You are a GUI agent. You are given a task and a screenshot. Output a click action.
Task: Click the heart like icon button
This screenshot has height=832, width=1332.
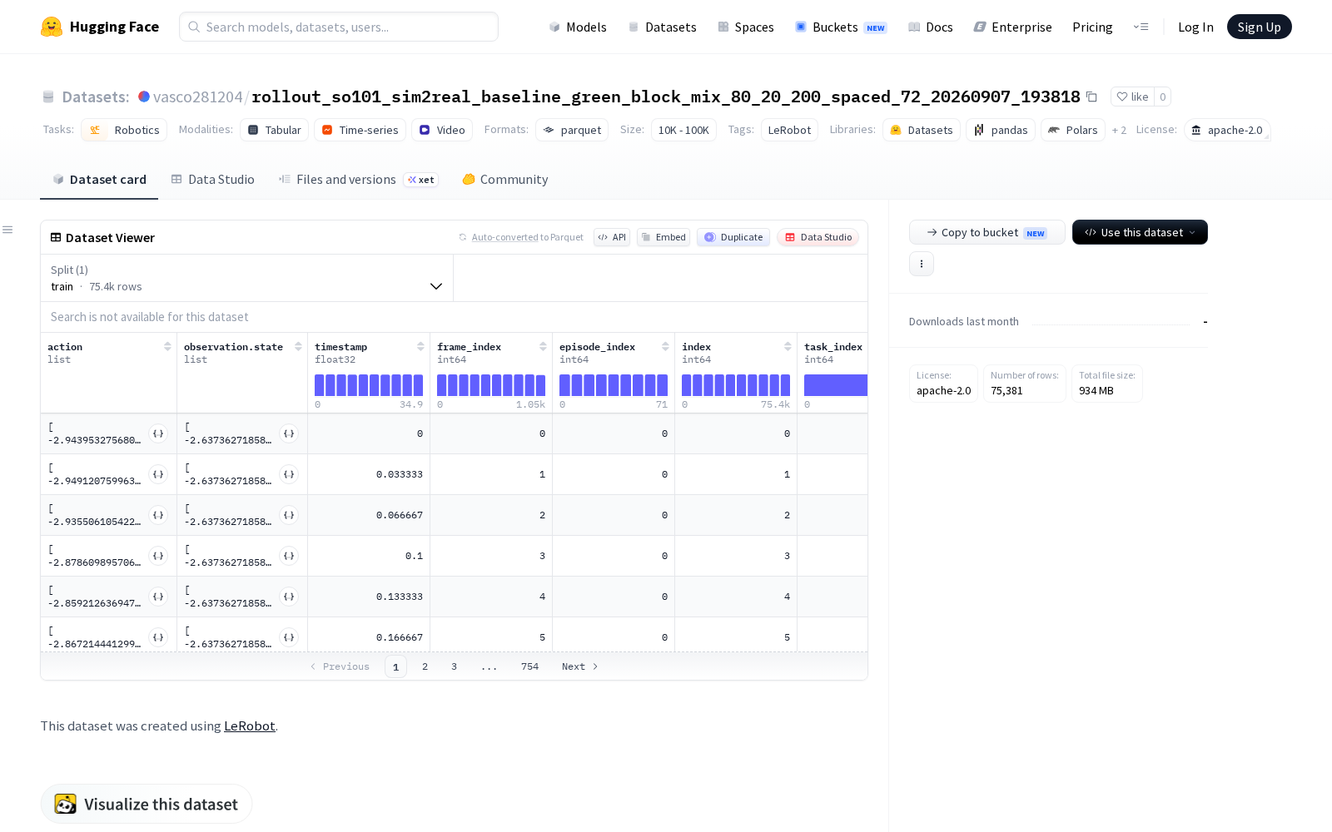click(x=1132, y=97)
